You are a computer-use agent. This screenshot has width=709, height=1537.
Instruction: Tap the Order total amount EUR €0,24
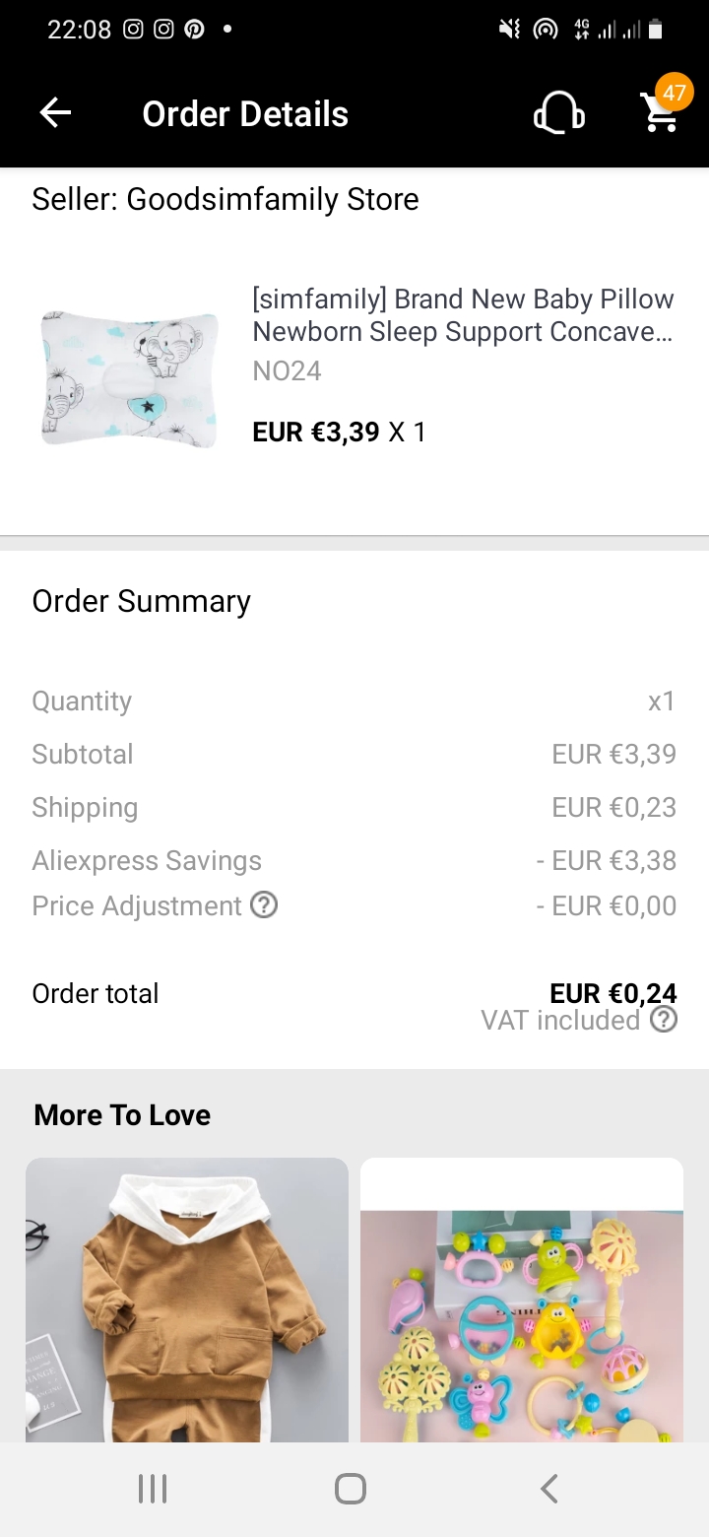612,993
